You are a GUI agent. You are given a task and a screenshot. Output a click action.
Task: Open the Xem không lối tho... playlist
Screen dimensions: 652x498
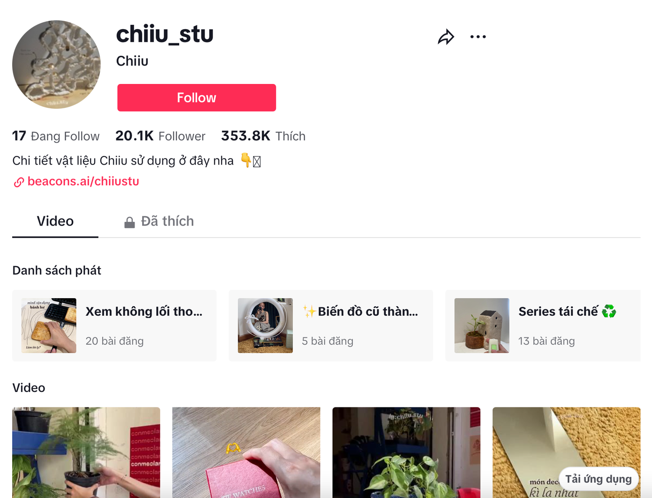tap(114, 325)
